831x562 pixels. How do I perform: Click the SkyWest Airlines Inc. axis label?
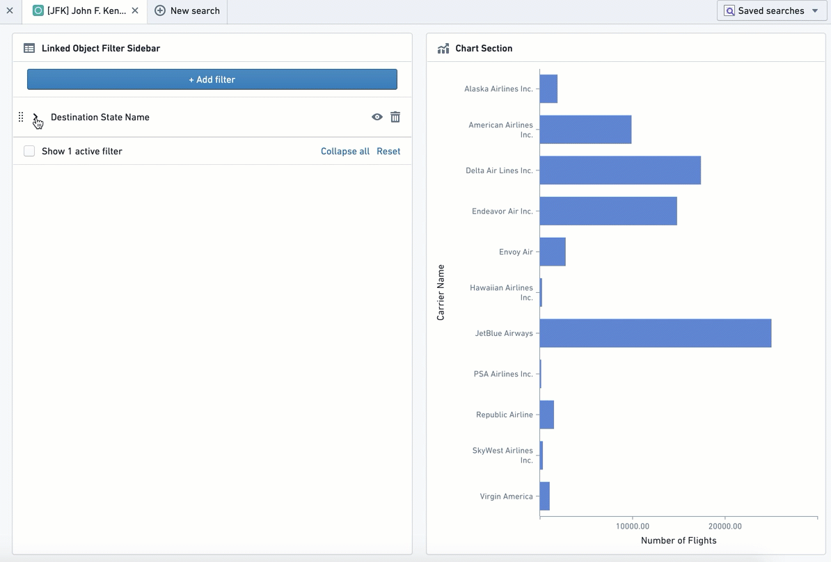[x=502, y=455]
